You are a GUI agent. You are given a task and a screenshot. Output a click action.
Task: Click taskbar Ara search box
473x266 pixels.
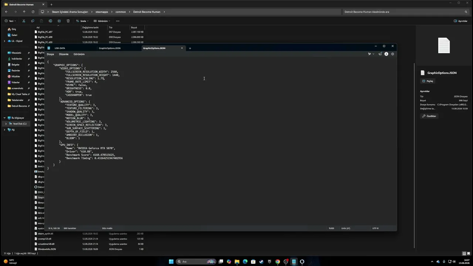(195, 262)
